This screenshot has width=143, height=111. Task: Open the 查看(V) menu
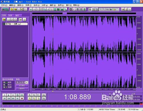(20, 5)
